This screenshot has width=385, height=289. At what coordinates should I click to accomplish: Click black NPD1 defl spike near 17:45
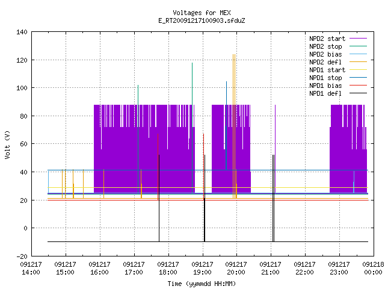pos(159,198)
